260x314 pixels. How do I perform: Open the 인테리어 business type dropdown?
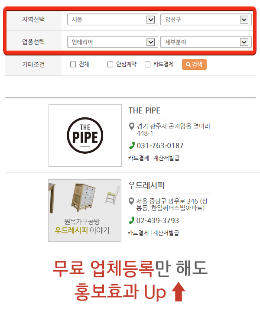(x=113, y=42)
